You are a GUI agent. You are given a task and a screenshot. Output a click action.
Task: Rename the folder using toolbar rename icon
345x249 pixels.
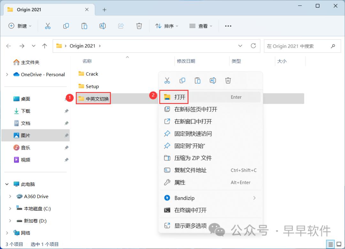pos(103,26)
